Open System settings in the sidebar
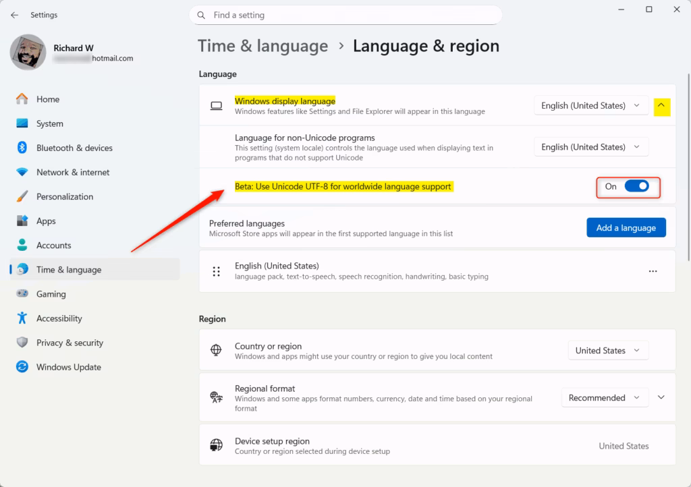691x487 pixels. click(x=94, y=123)
